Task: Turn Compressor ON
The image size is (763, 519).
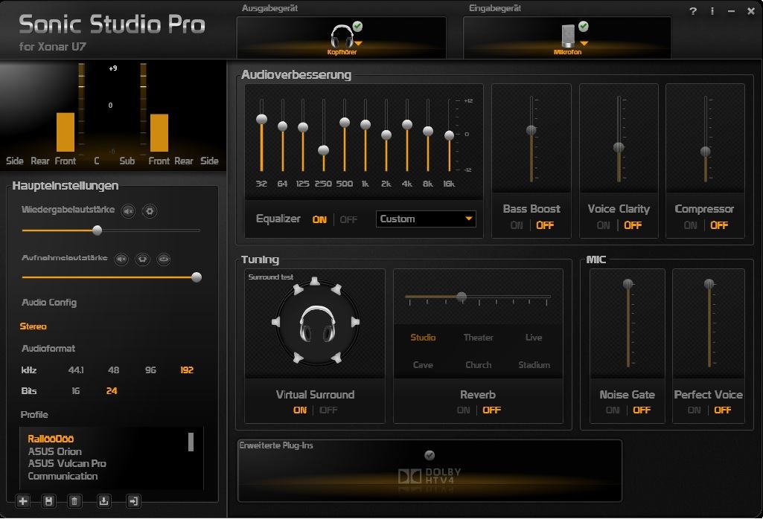Action: tap(690, 225)
